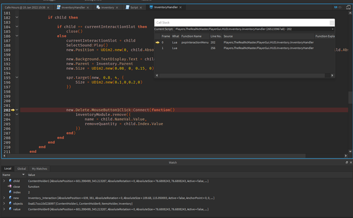The width and height of the screenshot is (353, 218).
Task: Collapse function block at line 202
Action: pos(17,110)
